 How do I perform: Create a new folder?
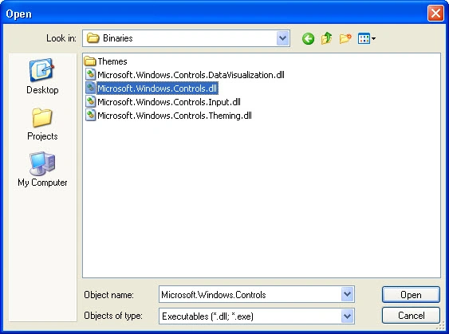(345, 38)
